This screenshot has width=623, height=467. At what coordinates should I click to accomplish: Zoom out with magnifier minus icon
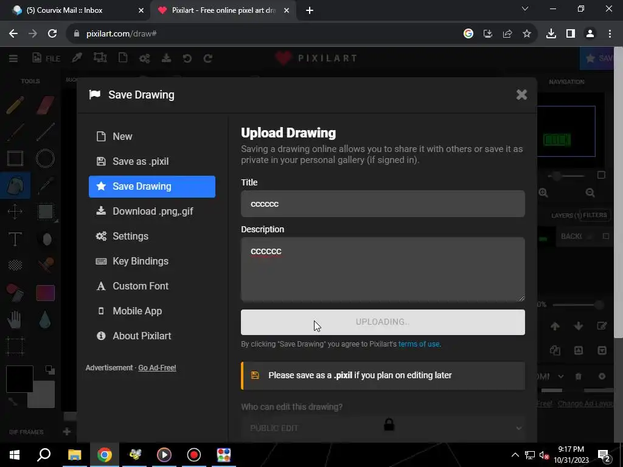tap(590, 193)
